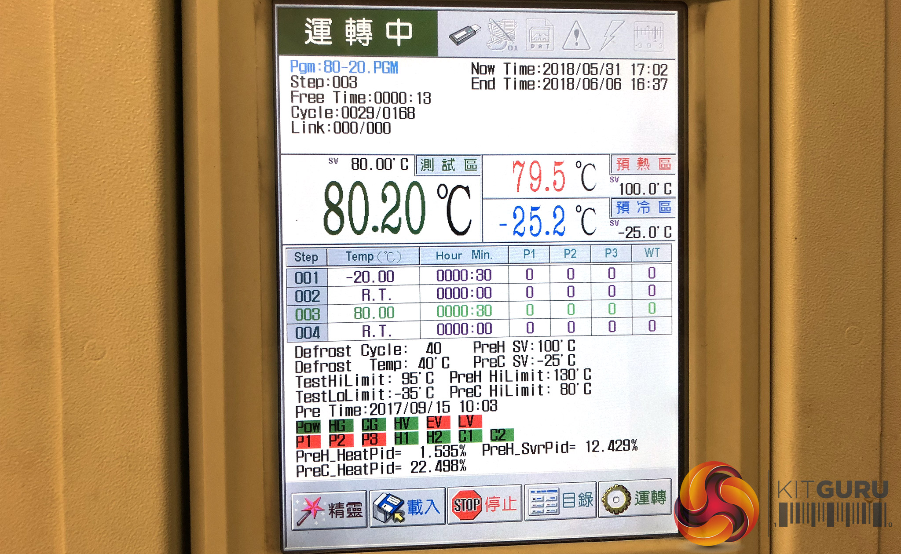
Task: Tap the USB drive icon
Action: [x=465, y=34]
